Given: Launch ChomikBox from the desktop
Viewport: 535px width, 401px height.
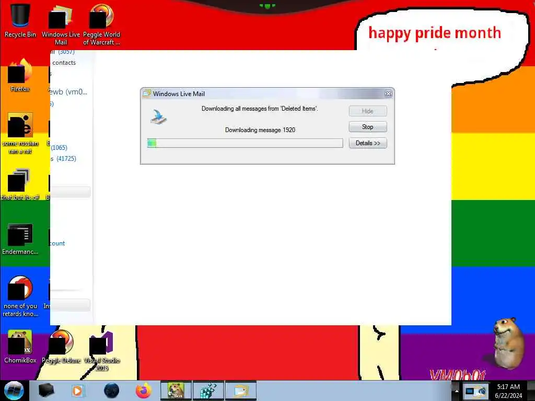Looking at the screenshot, I should [x=20, y=347].
